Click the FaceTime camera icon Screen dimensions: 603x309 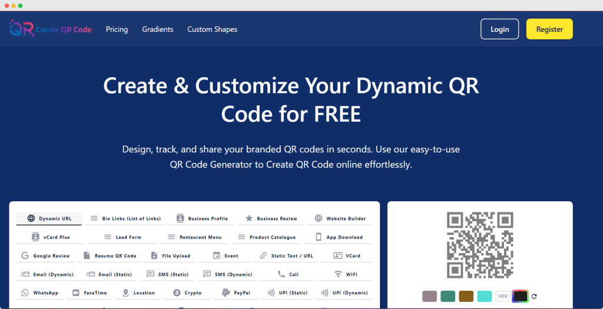pyautogui.click(x=76, y=293)
